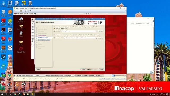The image size is (170, 96).
Task: Cancel the Oracle installer
Action: (101, 69)
